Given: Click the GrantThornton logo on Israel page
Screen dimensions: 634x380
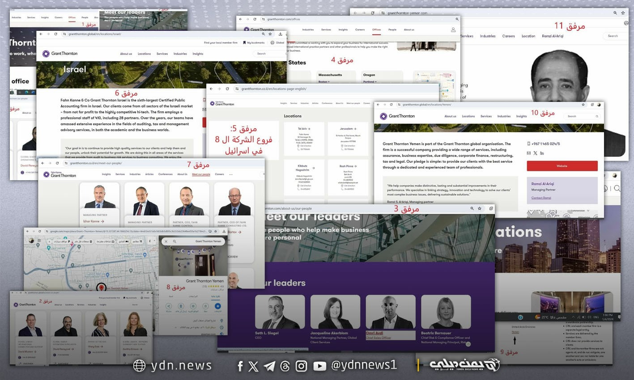Looking at the screenshot, I should [60, 54].
